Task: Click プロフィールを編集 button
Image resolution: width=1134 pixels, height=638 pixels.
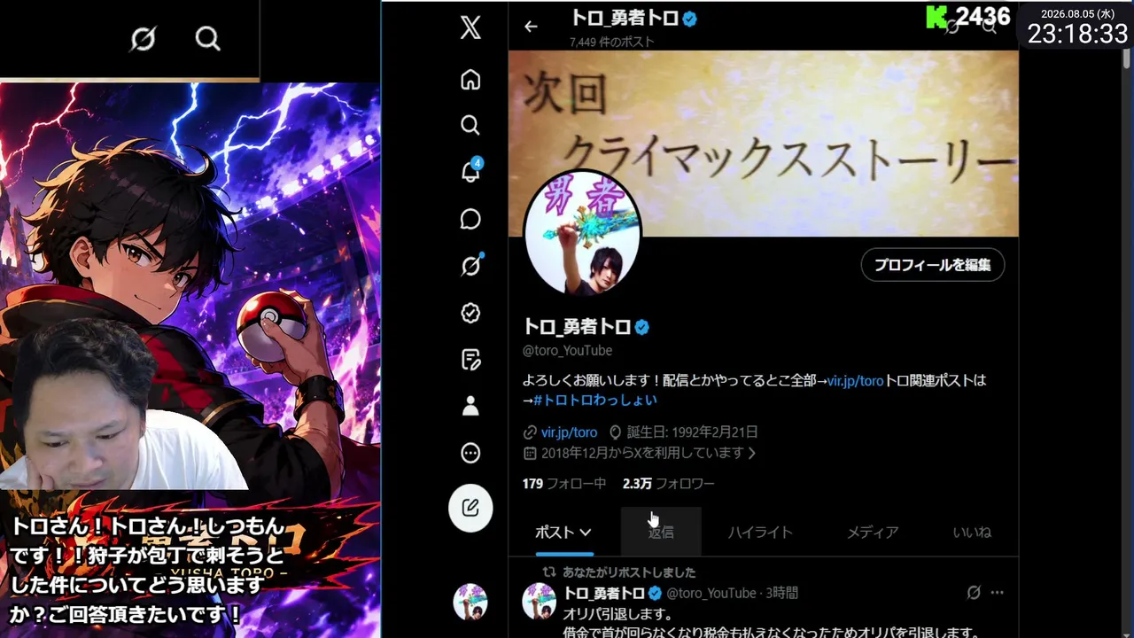Action: pyautogui.click(x=932, y=265)
